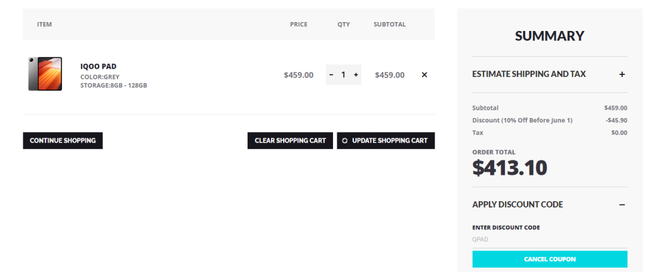Select the Apply Discount Code heading
This screenshot has width=647, height=272.
pos(517,204)
